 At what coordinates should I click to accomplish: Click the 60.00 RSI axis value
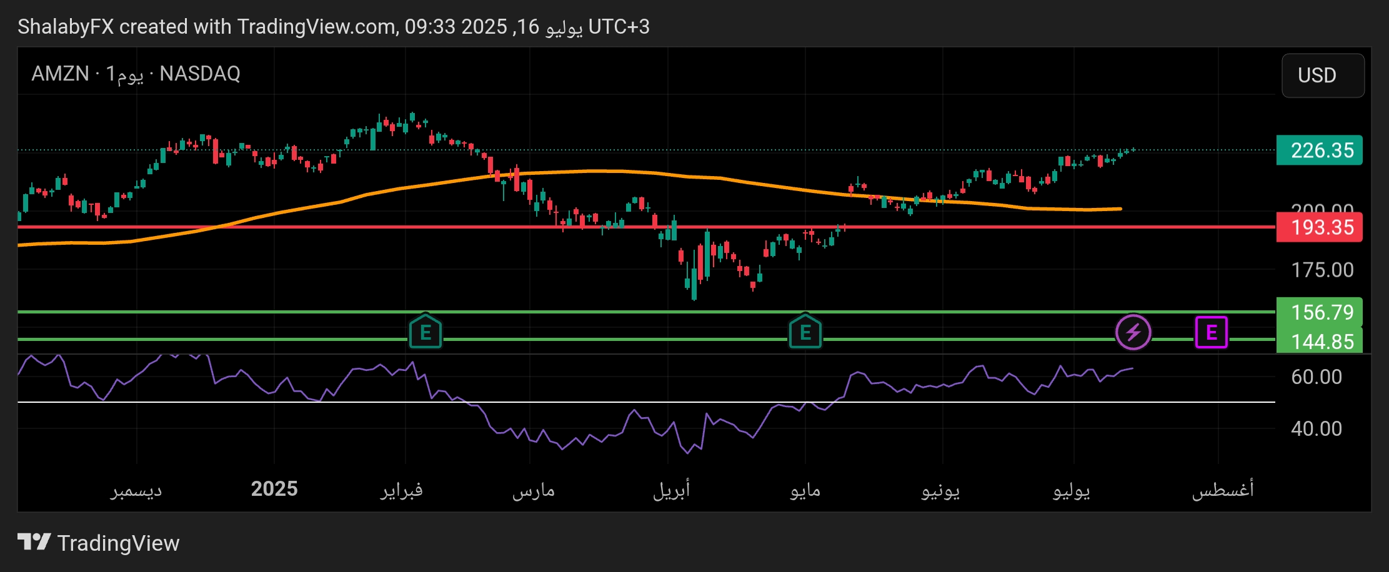(1317, 377)
